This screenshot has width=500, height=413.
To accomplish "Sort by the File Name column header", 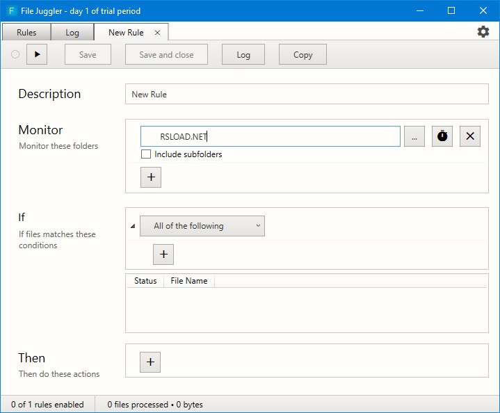I will point(188,281).
